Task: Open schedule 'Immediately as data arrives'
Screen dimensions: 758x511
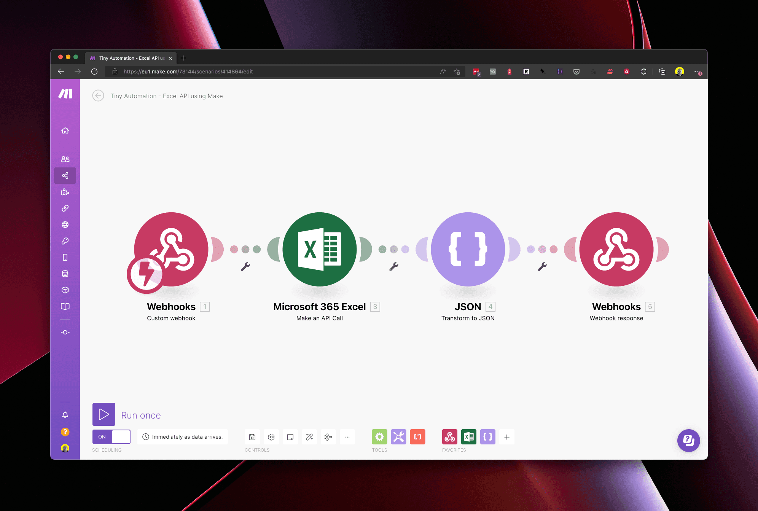Action: pos(183,437)
